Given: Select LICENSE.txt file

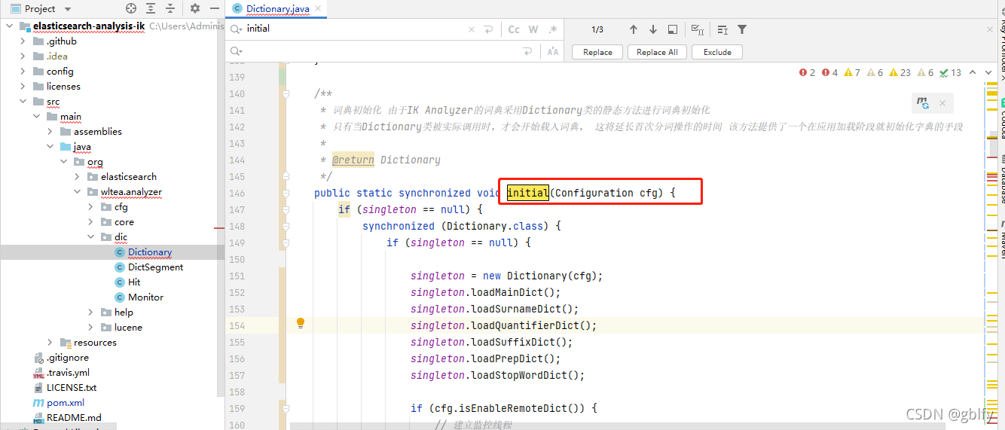Looking at the screenshot, I should pos(72,388).
